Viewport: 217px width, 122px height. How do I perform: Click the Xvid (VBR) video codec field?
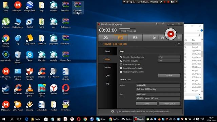click(158, 85)
